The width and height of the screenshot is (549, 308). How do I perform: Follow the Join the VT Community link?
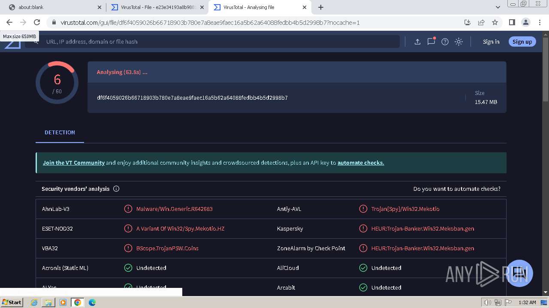[74, 163]
